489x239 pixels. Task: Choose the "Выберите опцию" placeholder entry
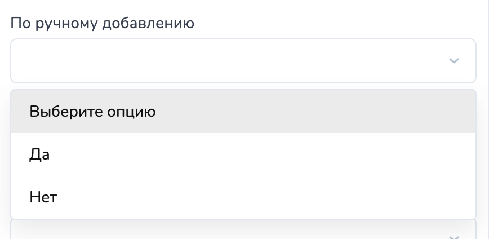coord(243,112)
